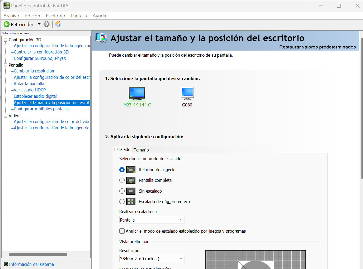
Task: Open the Retroceder history dropdown arrow
Action: click(39, 24)
